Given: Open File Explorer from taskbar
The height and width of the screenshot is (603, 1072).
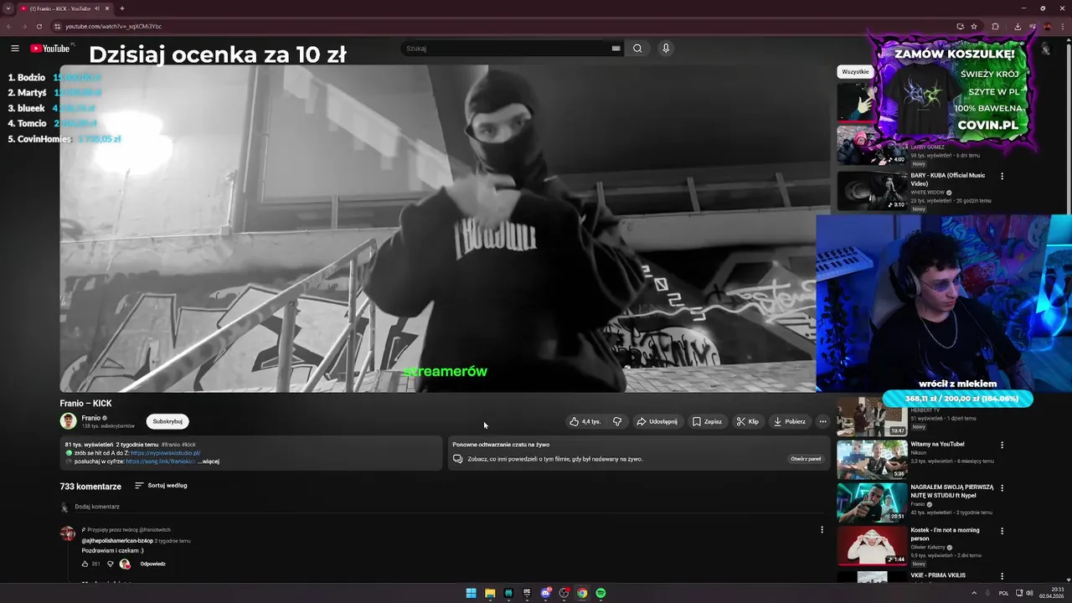Looking at the screenshot, I should (490, 593).
